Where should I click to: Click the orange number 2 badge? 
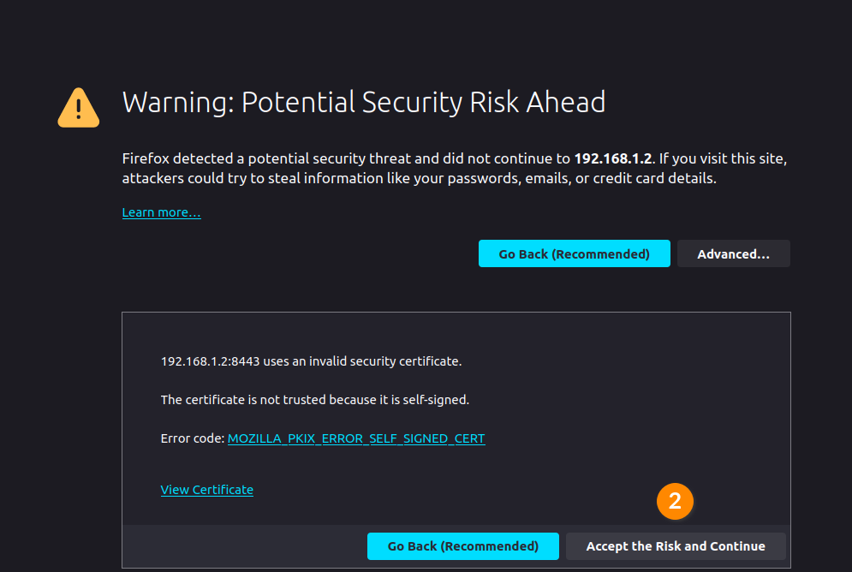point(675,501)
